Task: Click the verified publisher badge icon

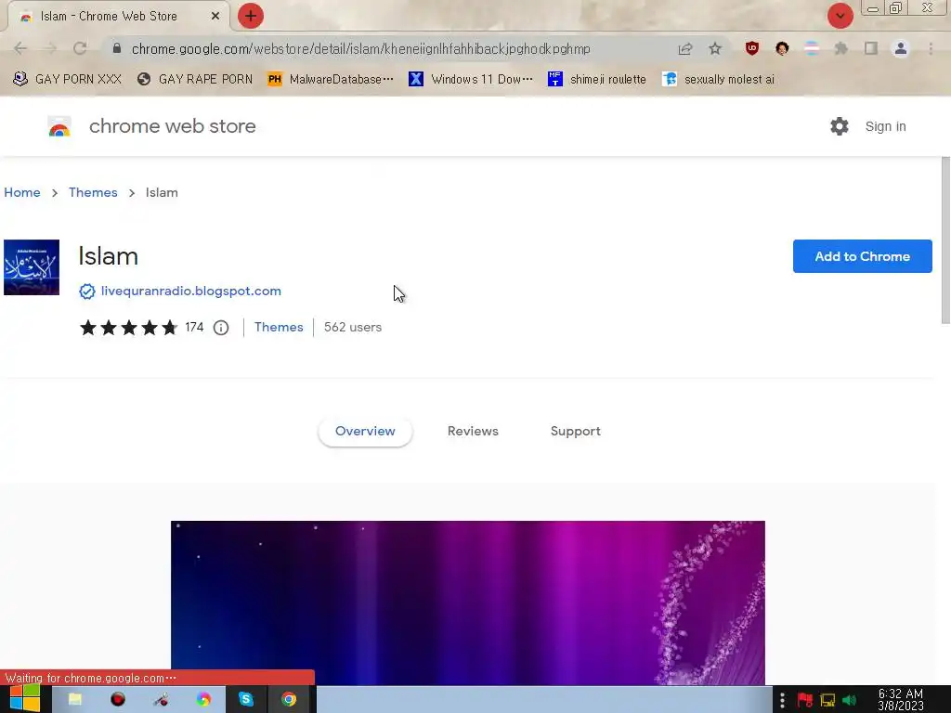Action: coord(87,292)
